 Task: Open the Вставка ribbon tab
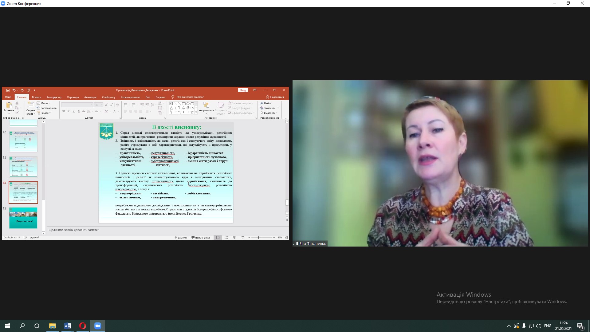[x=36, y=97]
